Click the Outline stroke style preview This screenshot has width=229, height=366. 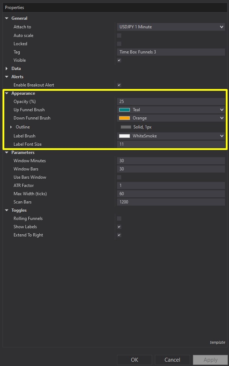[x=126, y=127]
